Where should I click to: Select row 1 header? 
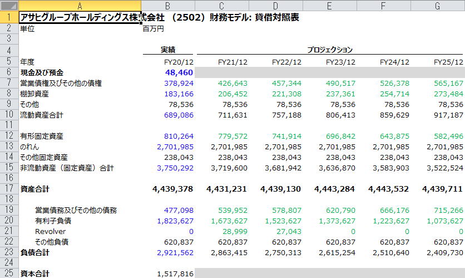9,17
